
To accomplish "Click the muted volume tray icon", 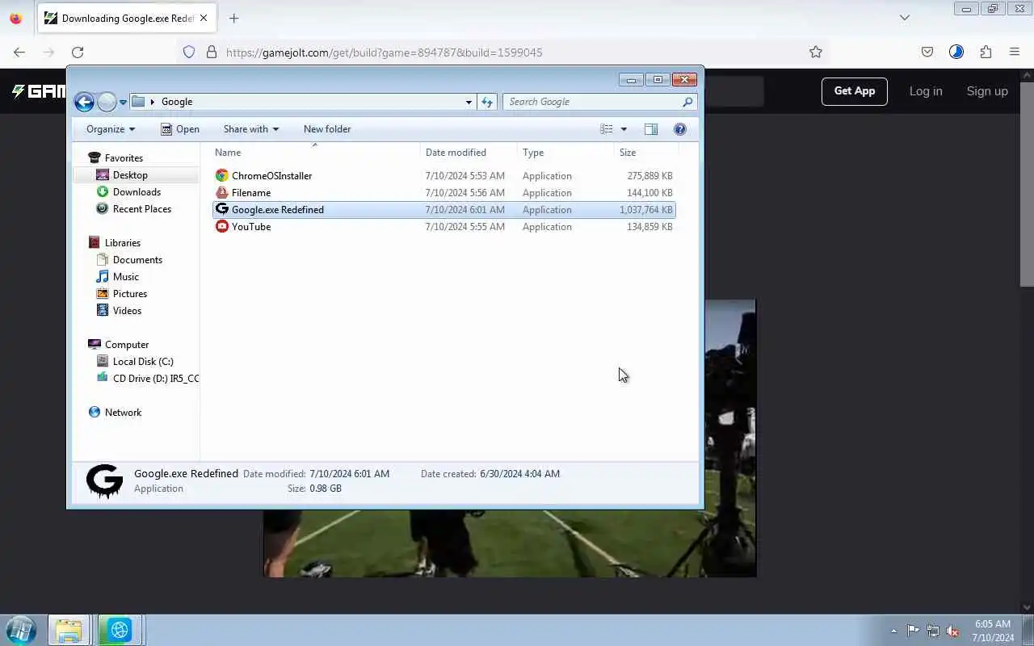I will point(952,631).
